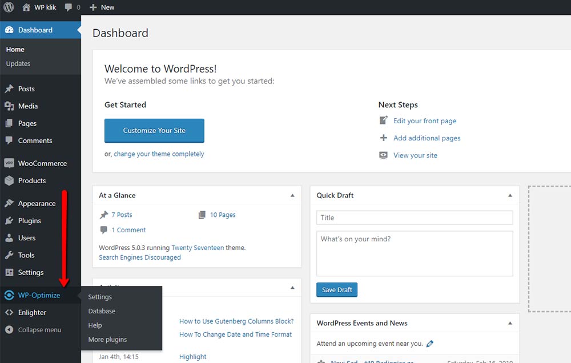This screenshot has width=571, height=363.
Task: Click change your theme completely link
Action: (x=159, y=154)
